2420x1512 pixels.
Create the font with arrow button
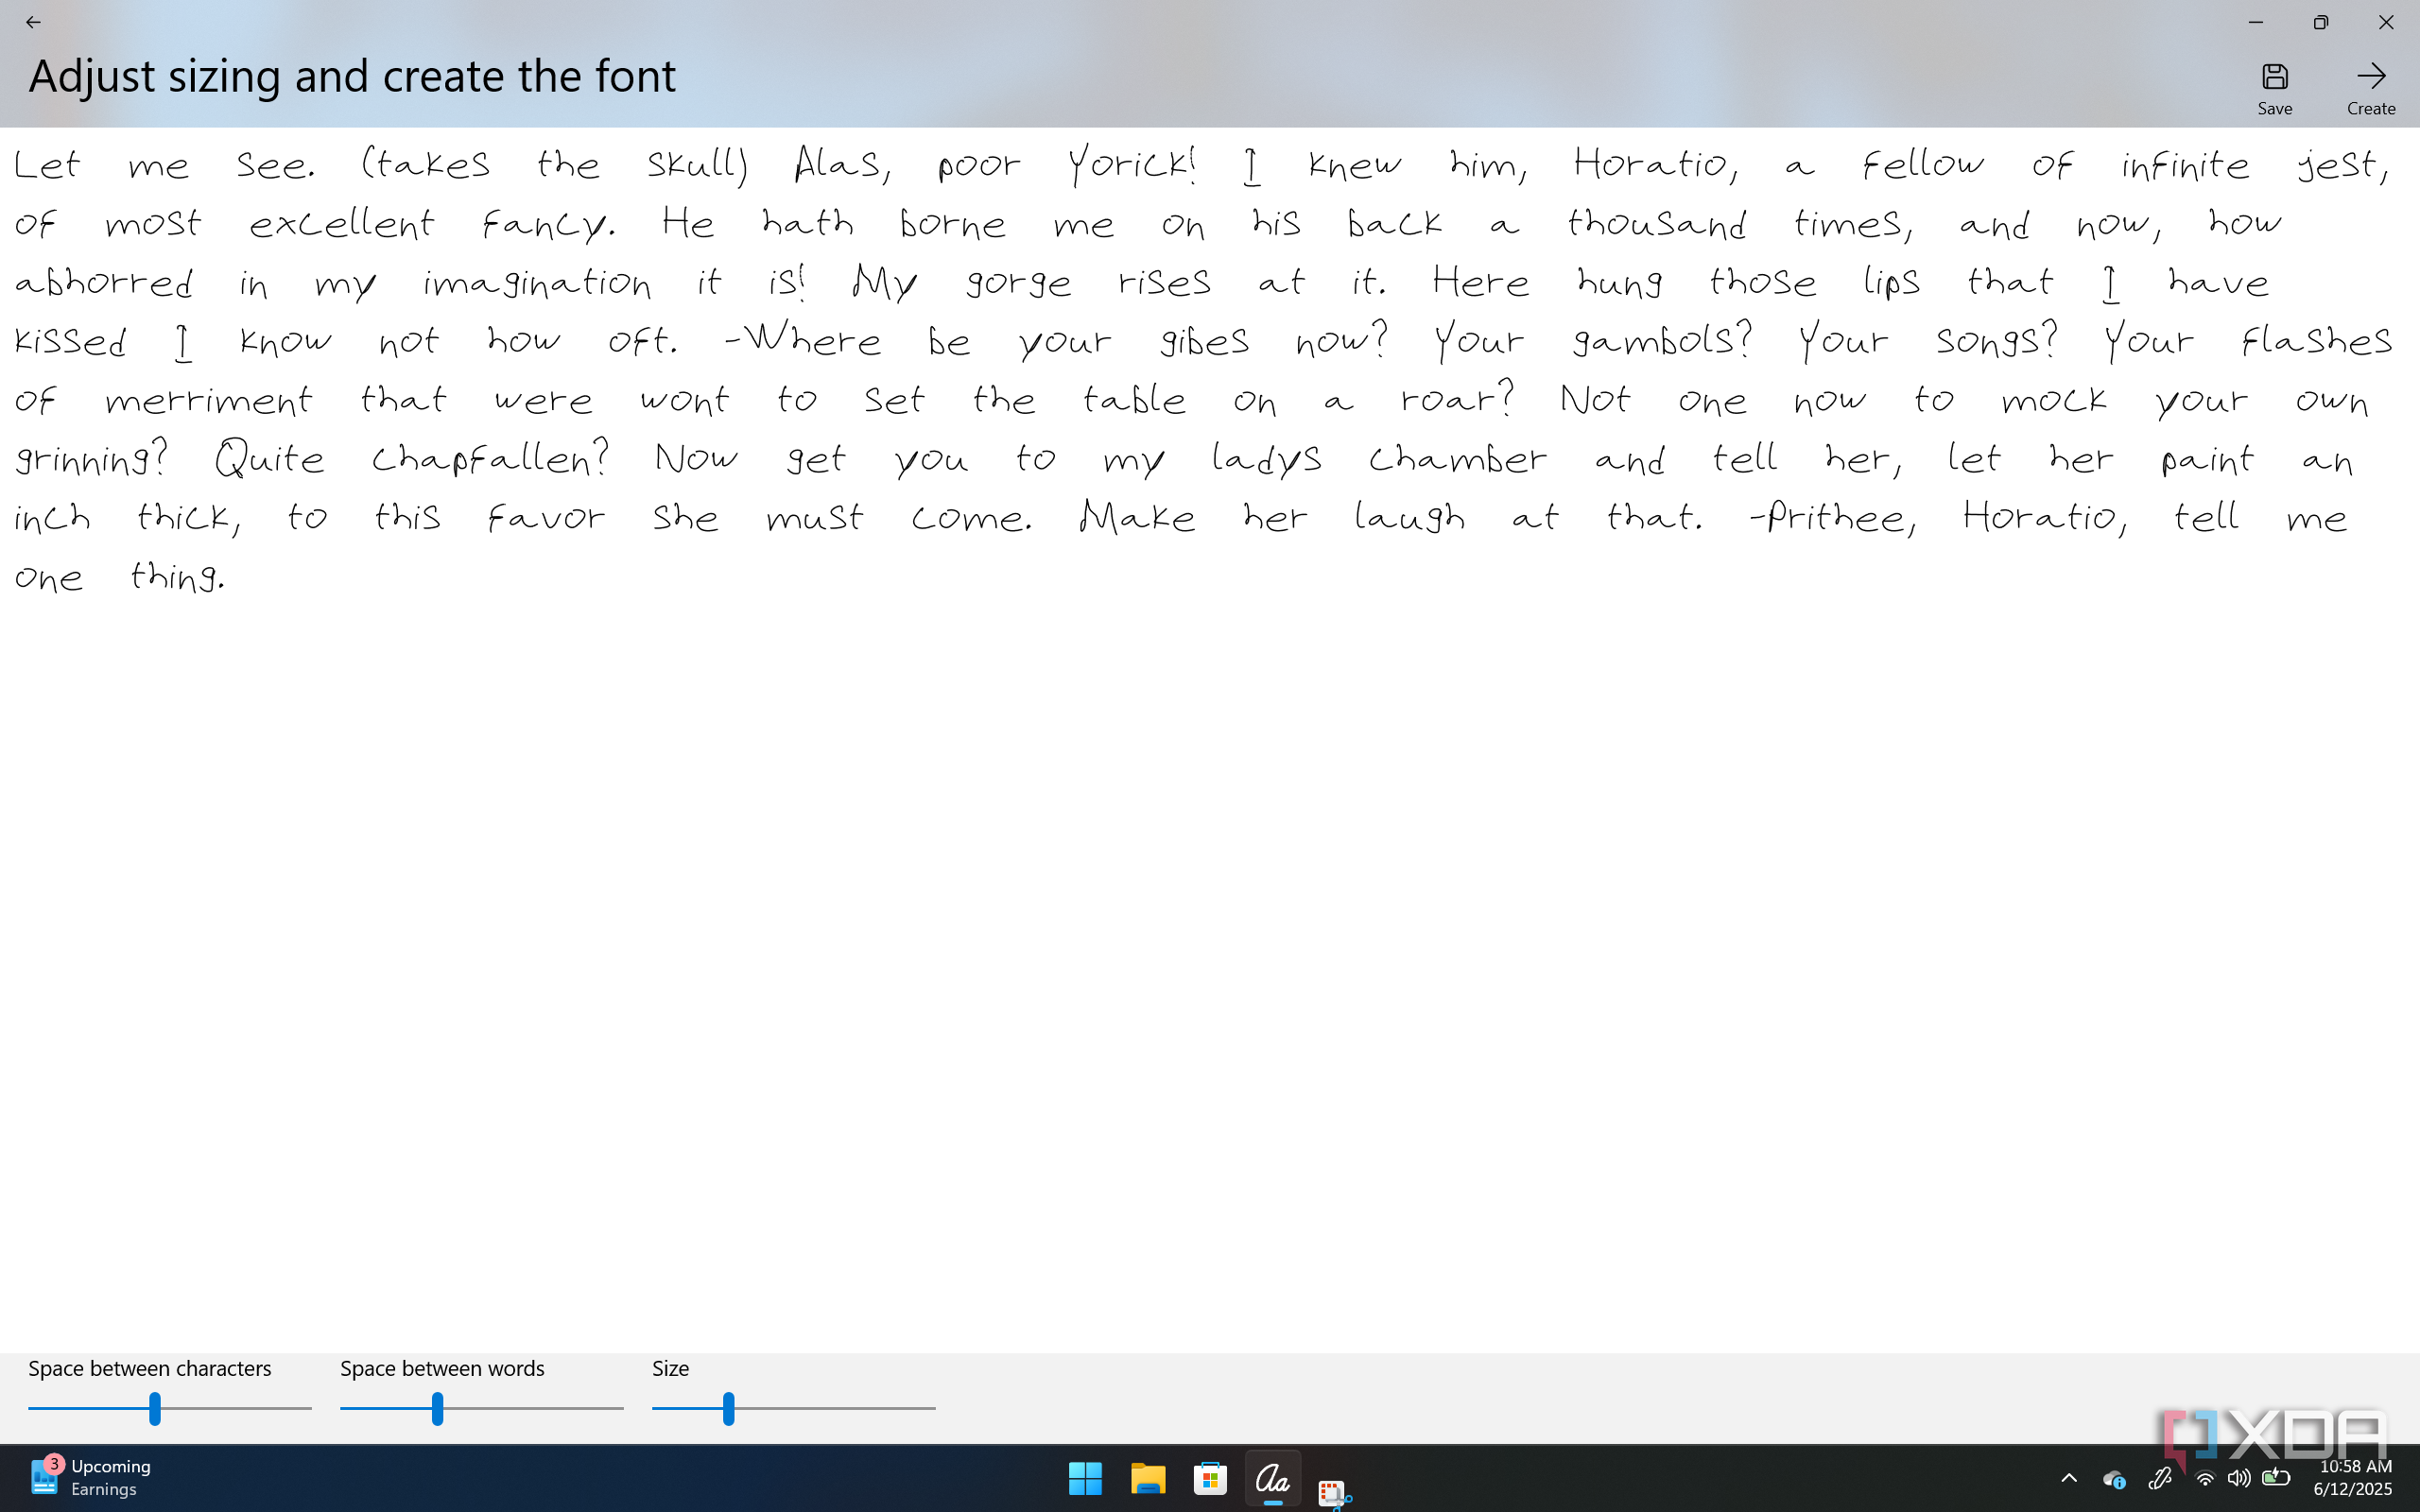click(2371, 89)
